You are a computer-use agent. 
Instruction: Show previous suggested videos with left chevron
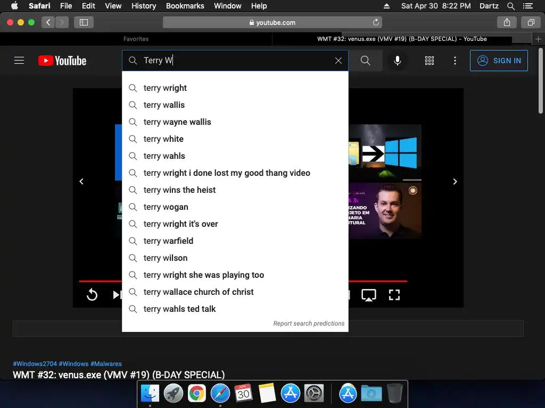coord(81,182)
